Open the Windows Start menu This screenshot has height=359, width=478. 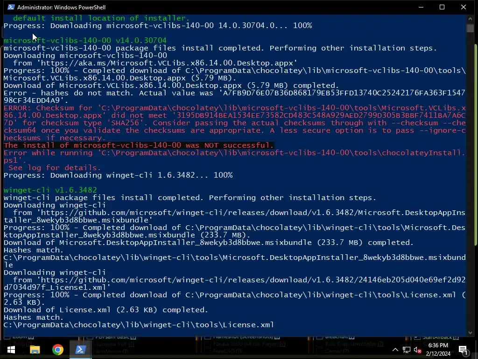11,350
